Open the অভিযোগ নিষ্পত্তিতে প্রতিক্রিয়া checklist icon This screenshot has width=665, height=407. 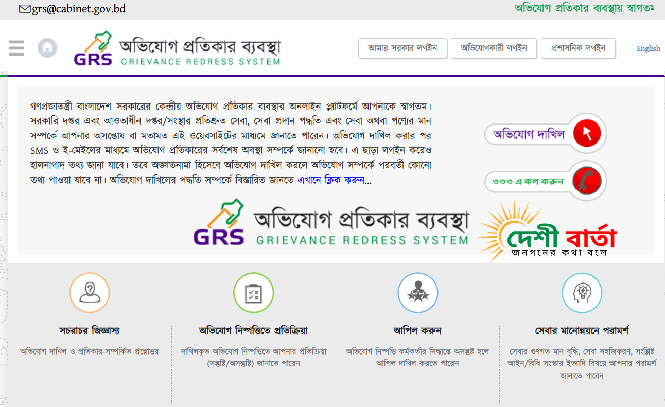click(253, 293)
